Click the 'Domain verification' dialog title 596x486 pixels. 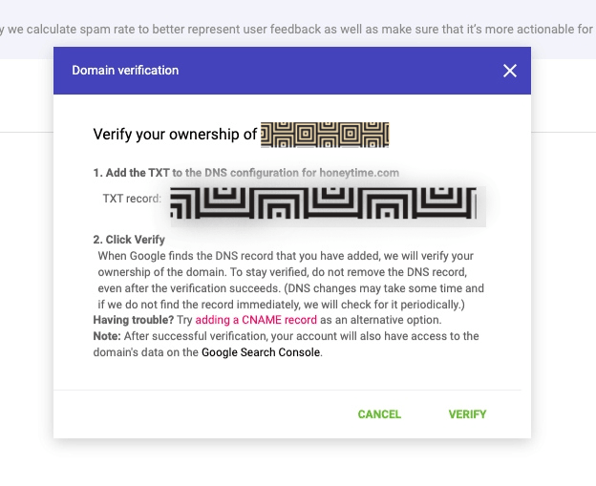126,71
